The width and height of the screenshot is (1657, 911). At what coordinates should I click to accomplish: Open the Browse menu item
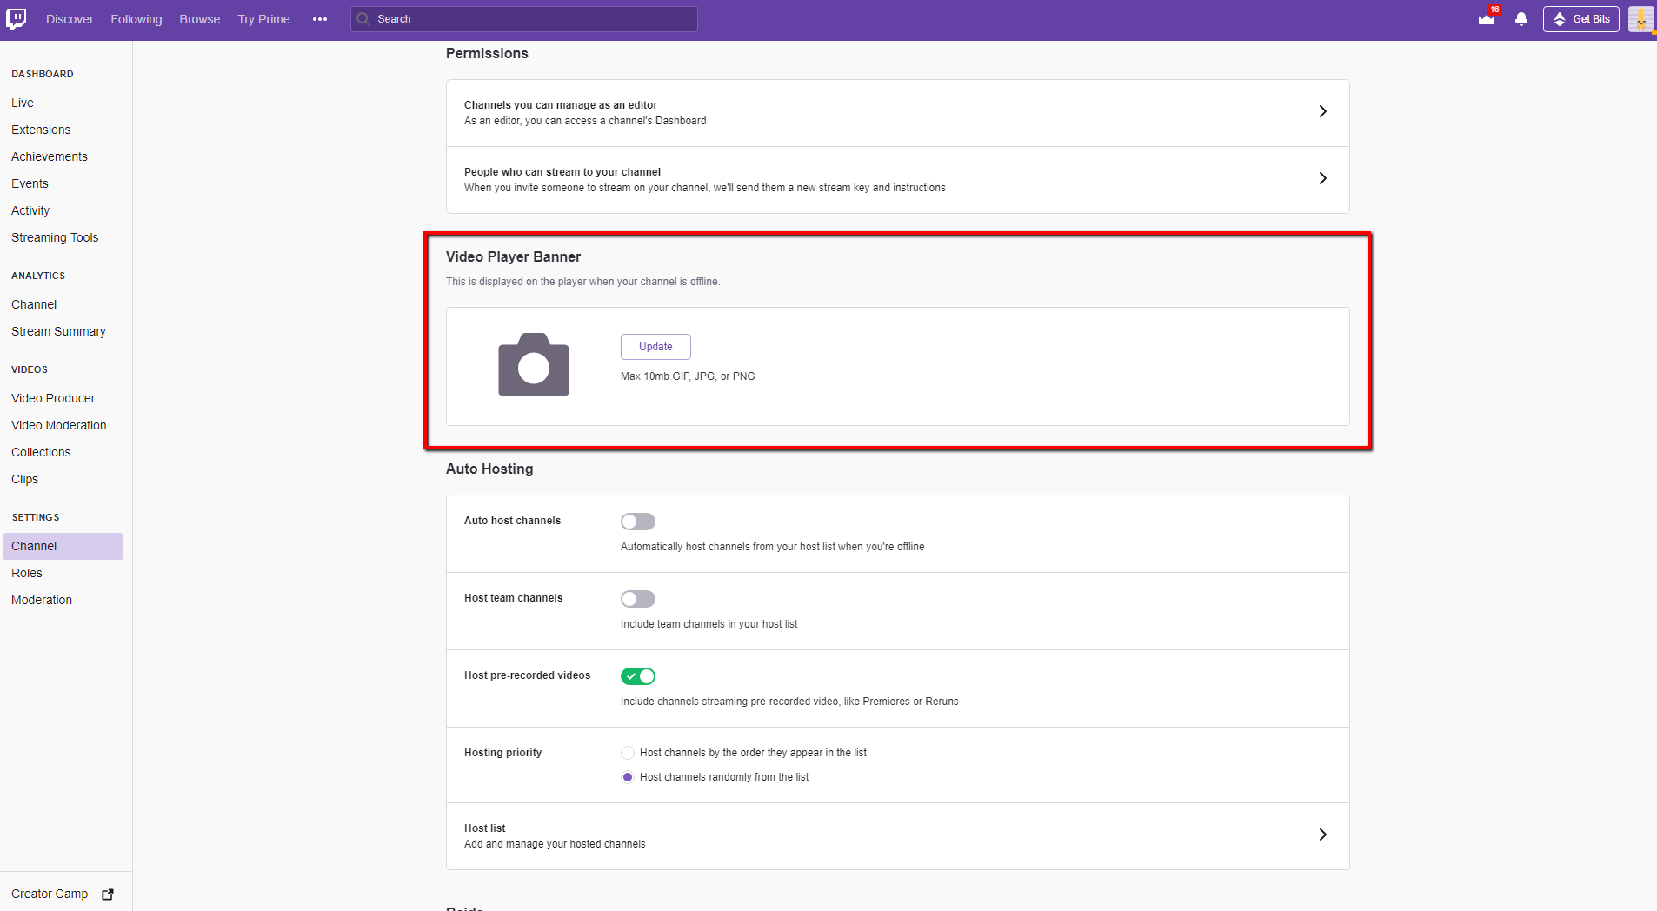199,18
